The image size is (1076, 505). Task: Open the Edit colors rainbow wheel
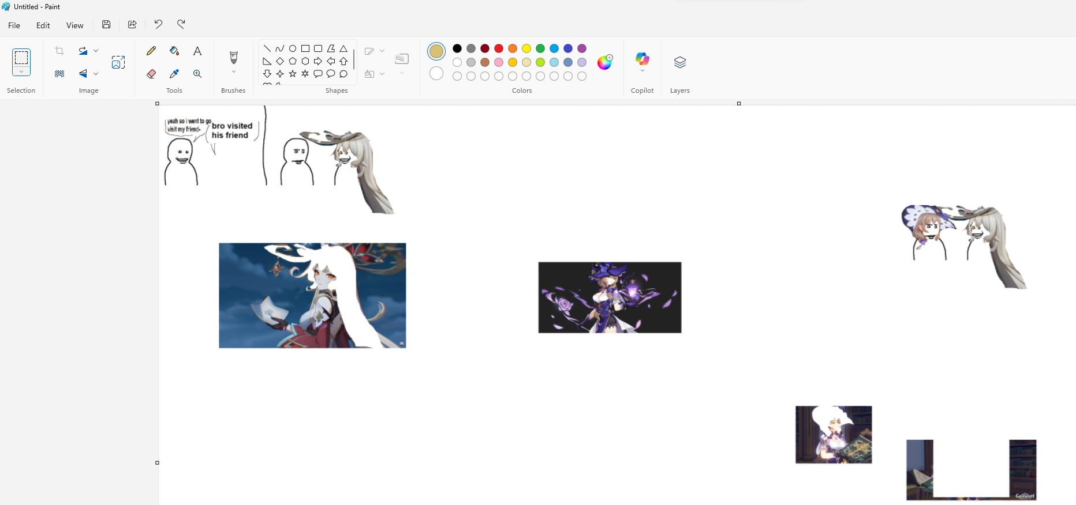[x=605, y=62]
